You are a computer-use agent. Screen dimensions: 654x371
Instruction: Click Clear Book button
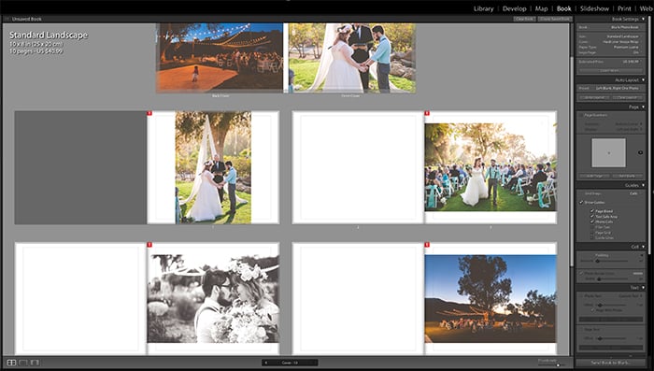(x=524, y=20)
